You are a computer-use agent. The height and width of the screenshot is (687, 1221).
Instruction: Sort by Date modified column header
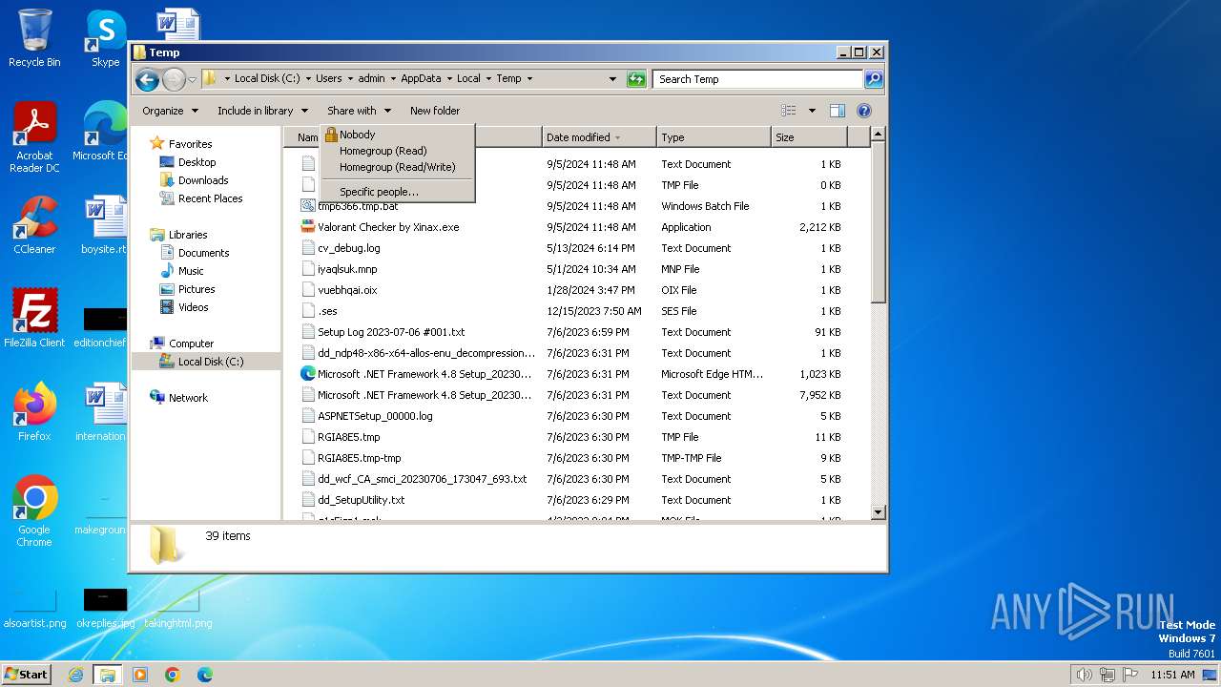click(x=599, y=137)
